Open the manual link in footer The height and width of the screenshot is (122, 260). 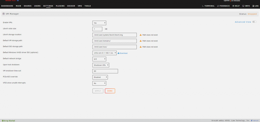(x=256, y=121)
